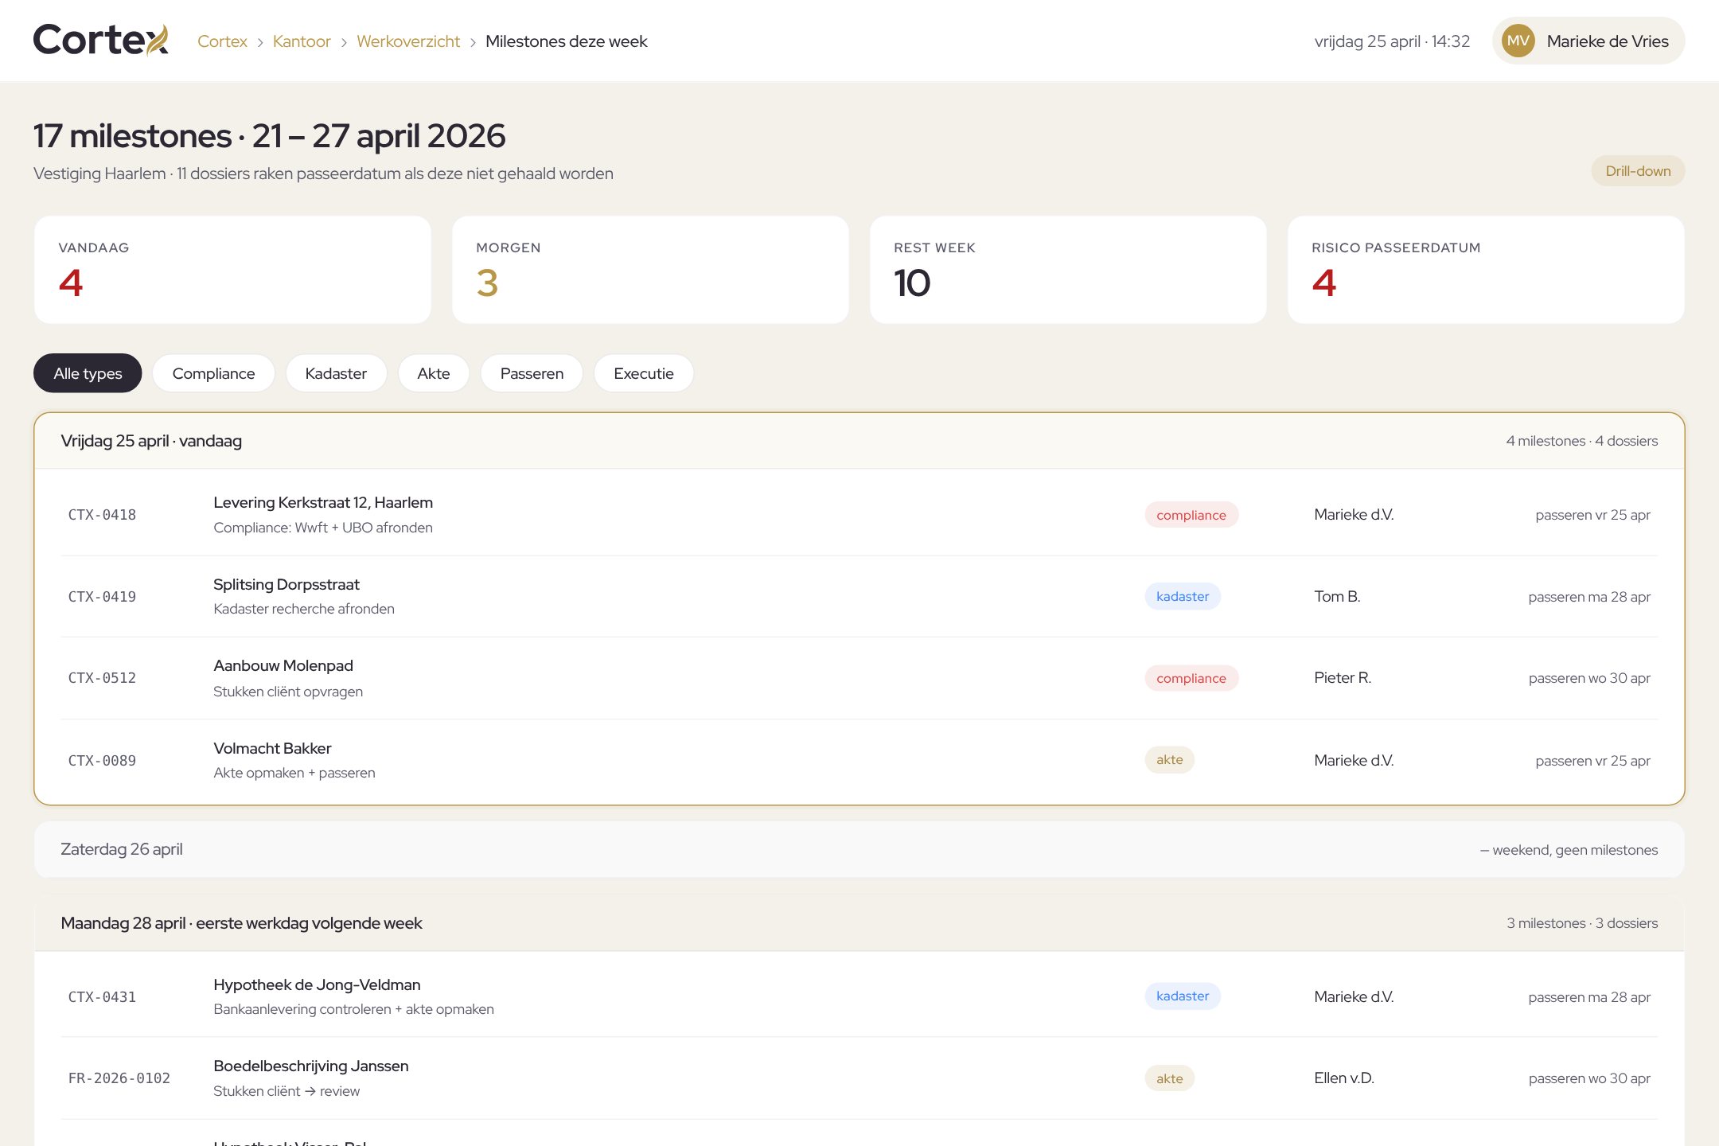The image size is (1719, 1146).
Task: Open dossier CTX-0089
Action: 102,761
